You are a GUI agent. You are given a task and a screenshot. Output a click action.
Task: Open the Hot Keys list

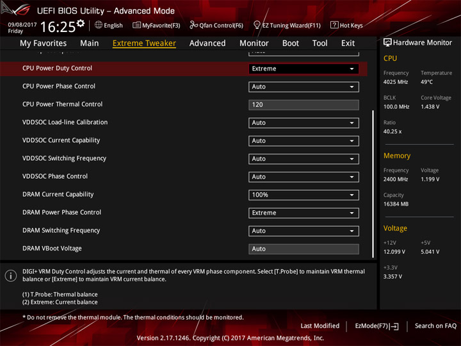tap(346, 25)
